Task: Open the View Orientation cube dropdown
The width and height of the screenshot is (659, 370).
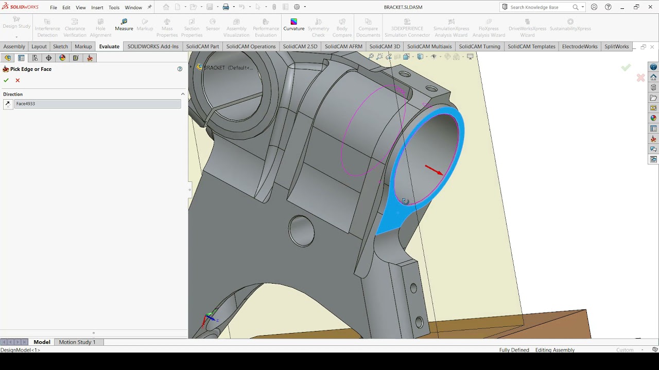Action: pos(406,57)
